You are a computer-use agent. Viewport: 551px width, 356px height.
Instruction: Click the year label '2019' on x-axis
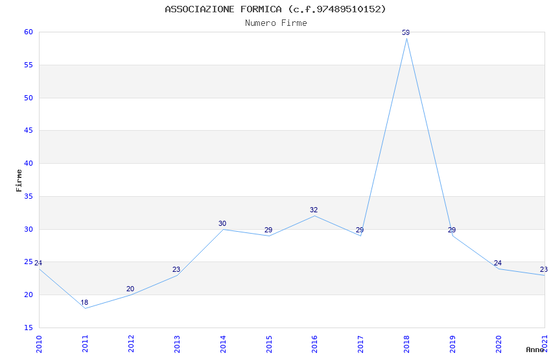(452, 344)
